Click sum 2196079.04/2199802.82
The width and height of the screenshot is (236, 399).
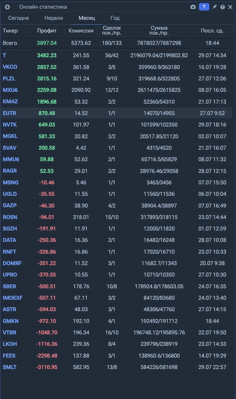pos(159,55)
